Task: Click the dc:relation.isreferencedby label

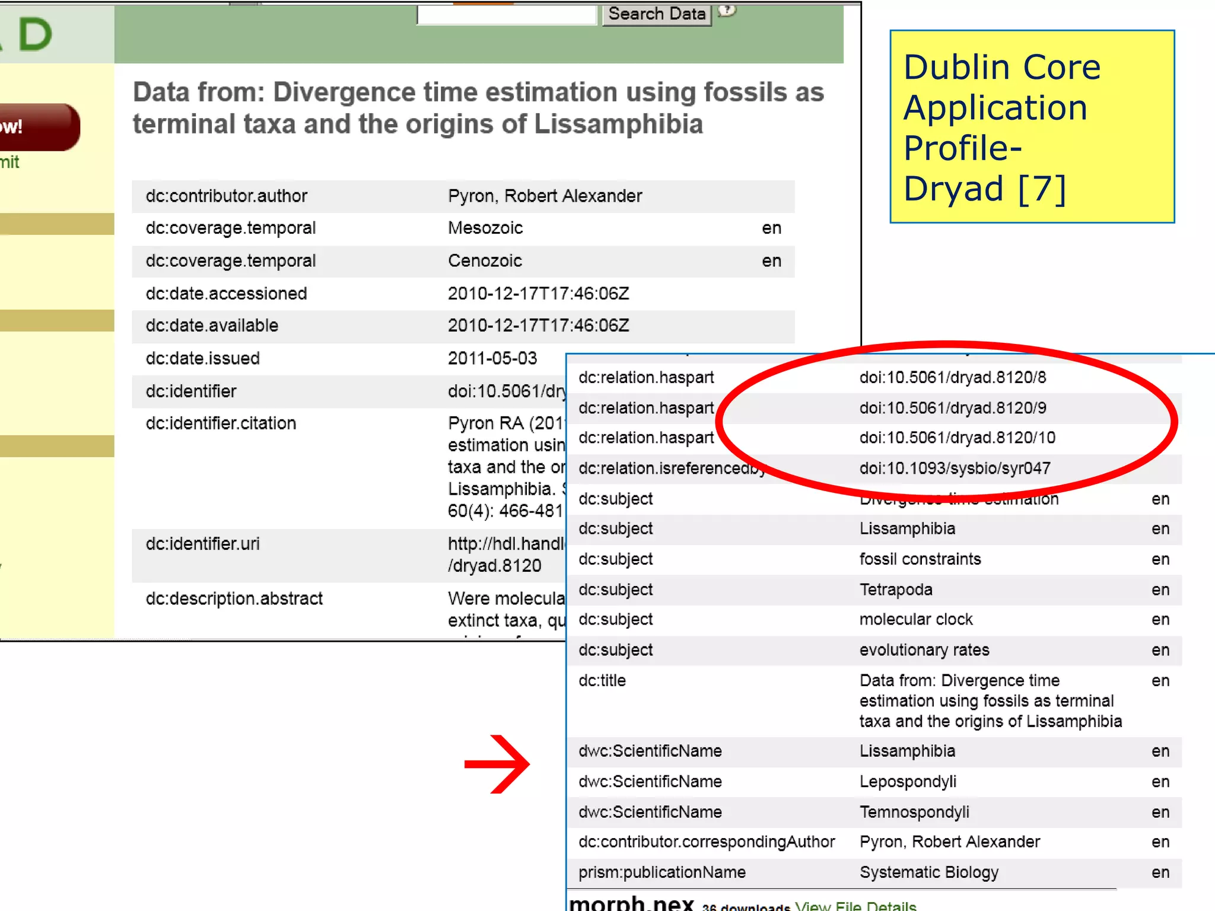Action: pyautogui.click(x=672, y=469)
